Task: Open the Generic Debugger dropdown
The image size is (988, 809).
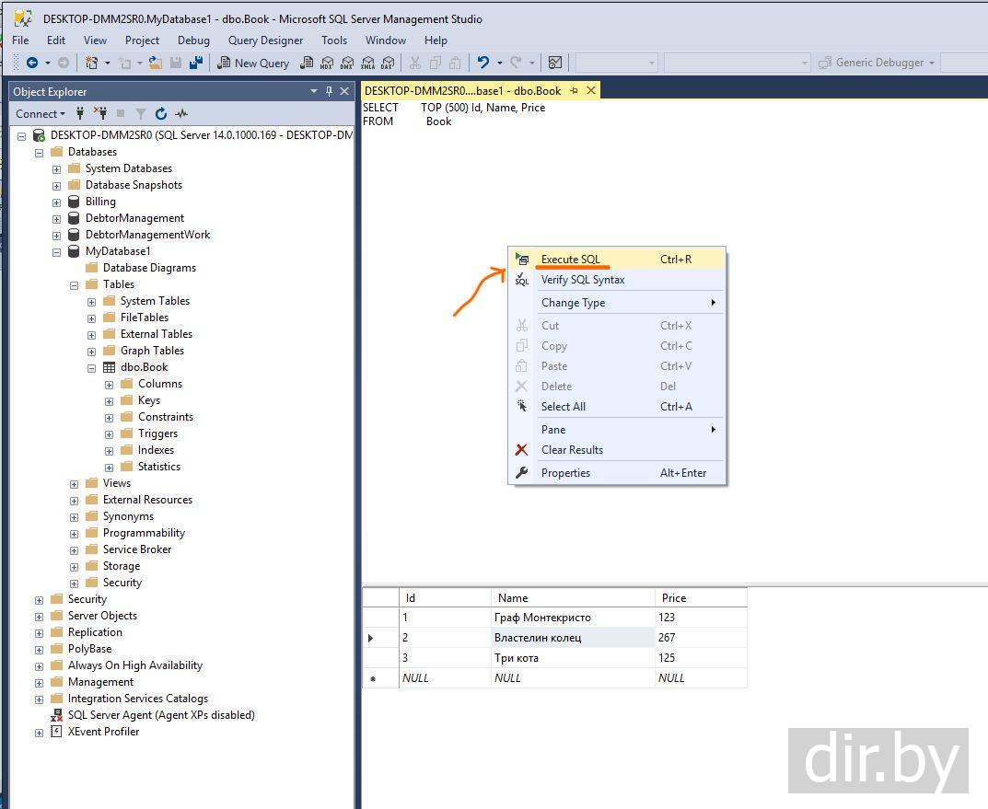Action: 931,63
